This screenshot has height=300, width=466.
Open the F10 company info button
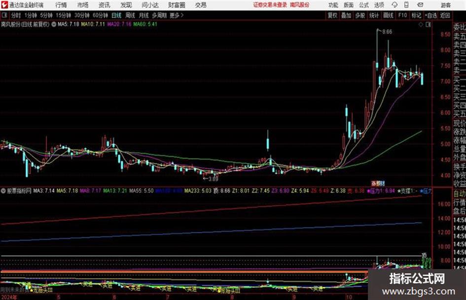402,15
